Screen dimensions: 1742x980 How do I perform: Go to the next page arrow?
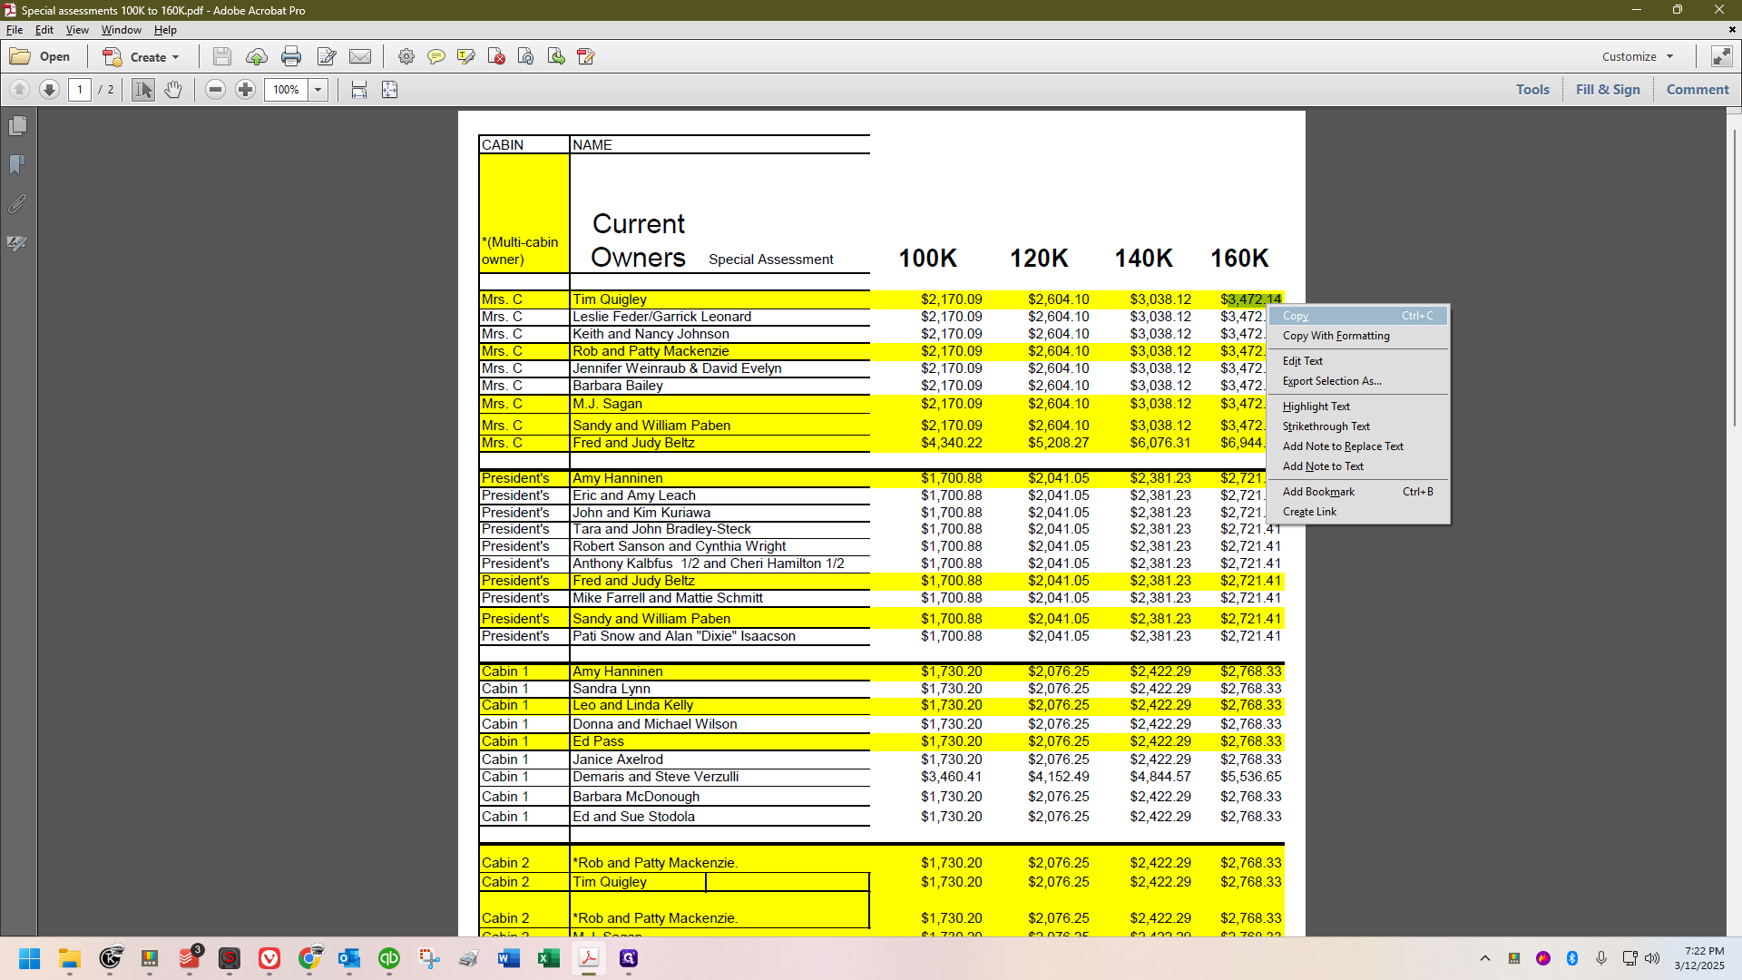pos(50,89)
